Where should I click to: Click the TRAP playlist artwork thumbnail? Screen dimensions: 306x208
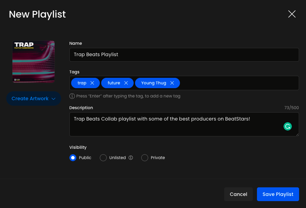tap(34, 62)
